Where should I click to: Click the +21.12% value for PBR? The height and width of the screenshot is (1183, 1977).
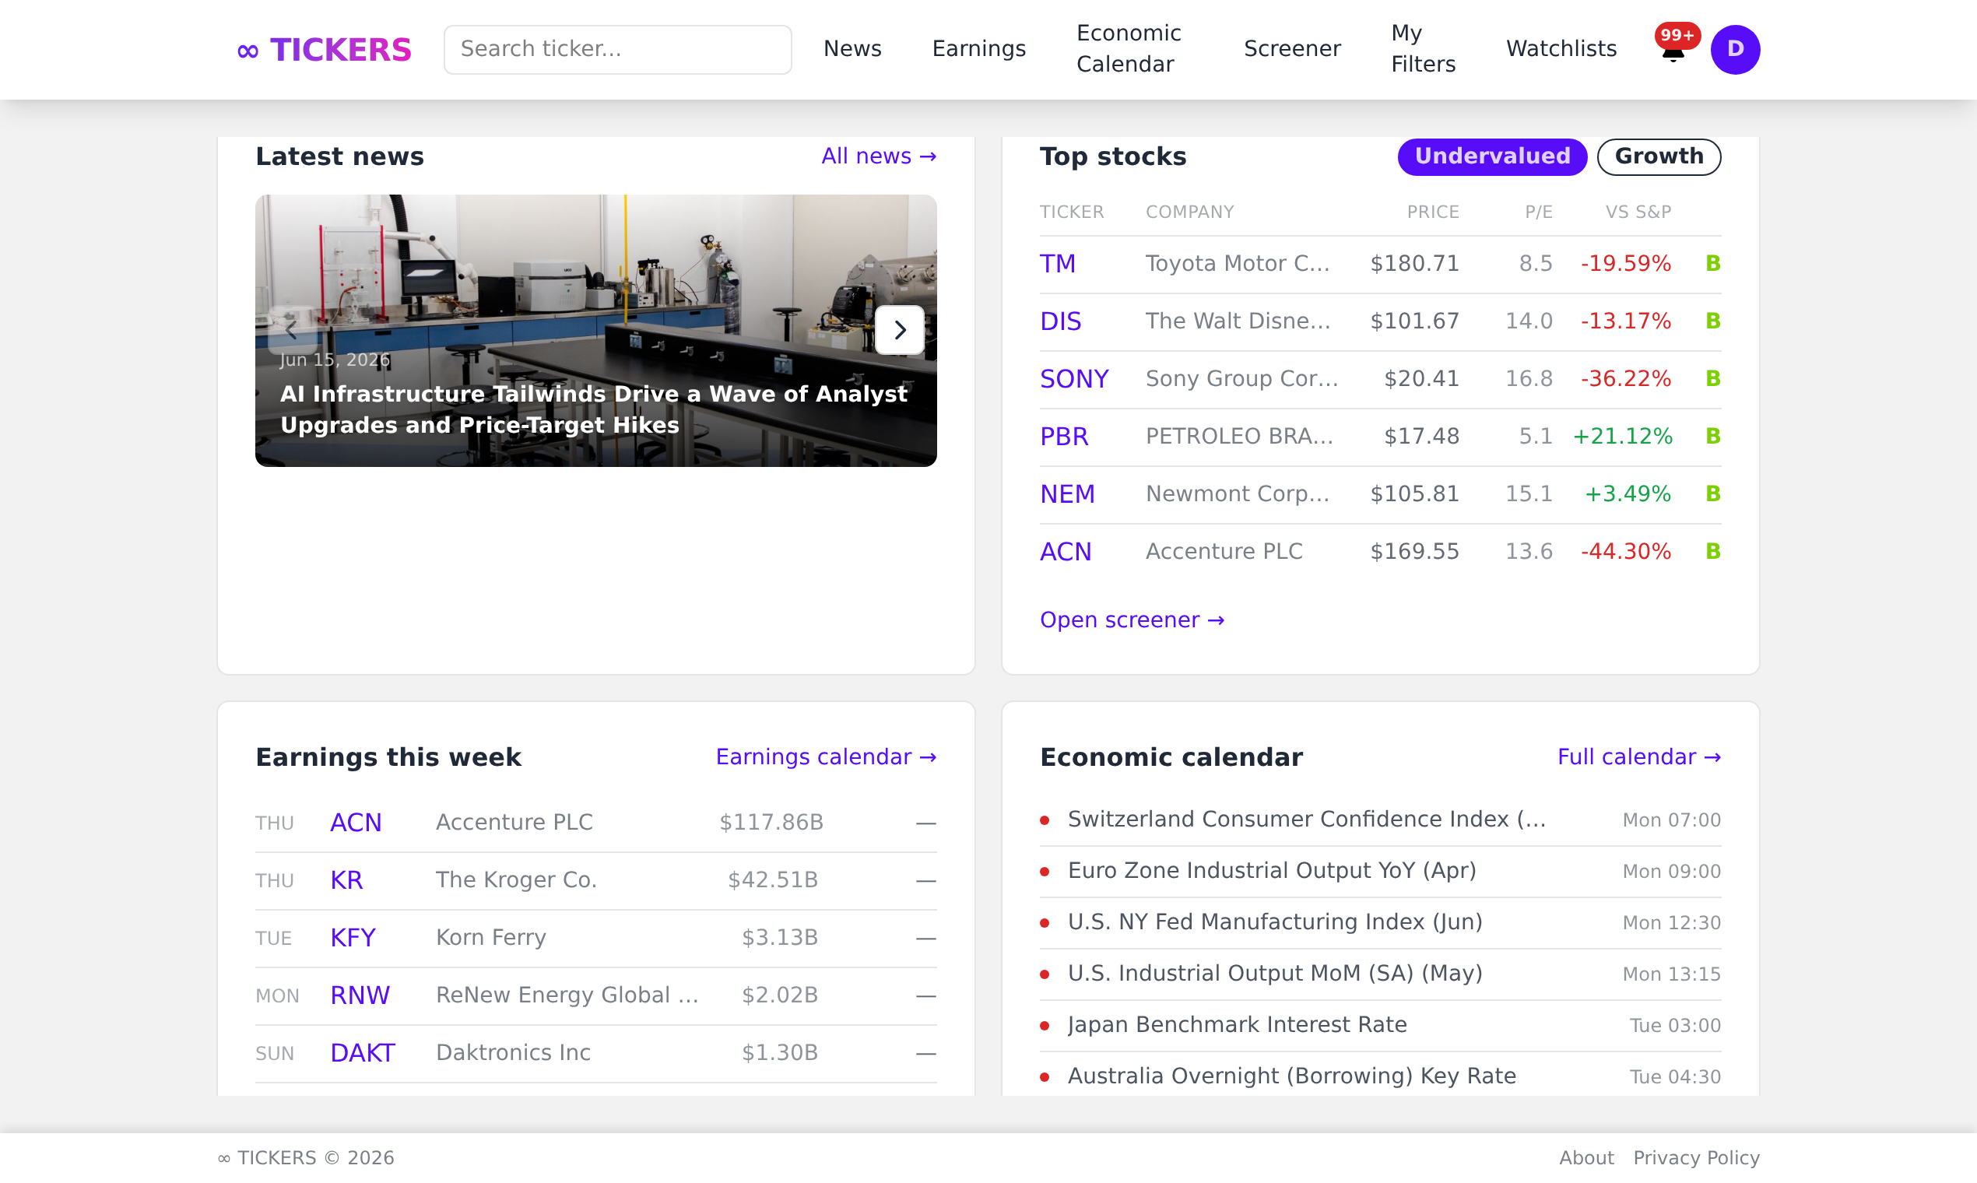tap(1622, 437)
